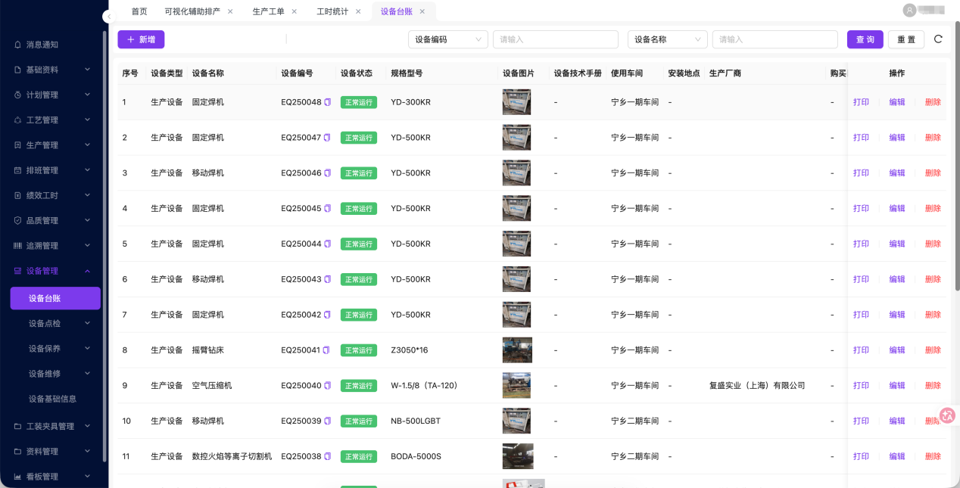The height and width of the screenshot is (488, 960).
Task: Copy equipment code EQ250043
Action: 328,279
